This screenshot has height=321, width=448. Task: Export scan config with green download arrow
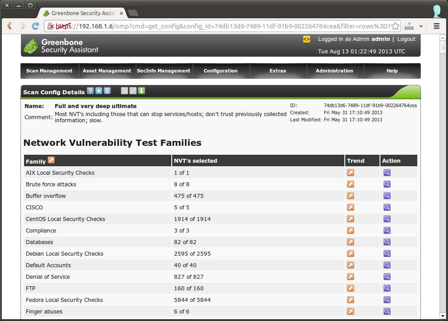141,91
